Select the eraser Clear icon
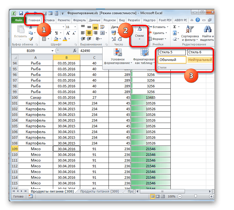 pos(174,39)
